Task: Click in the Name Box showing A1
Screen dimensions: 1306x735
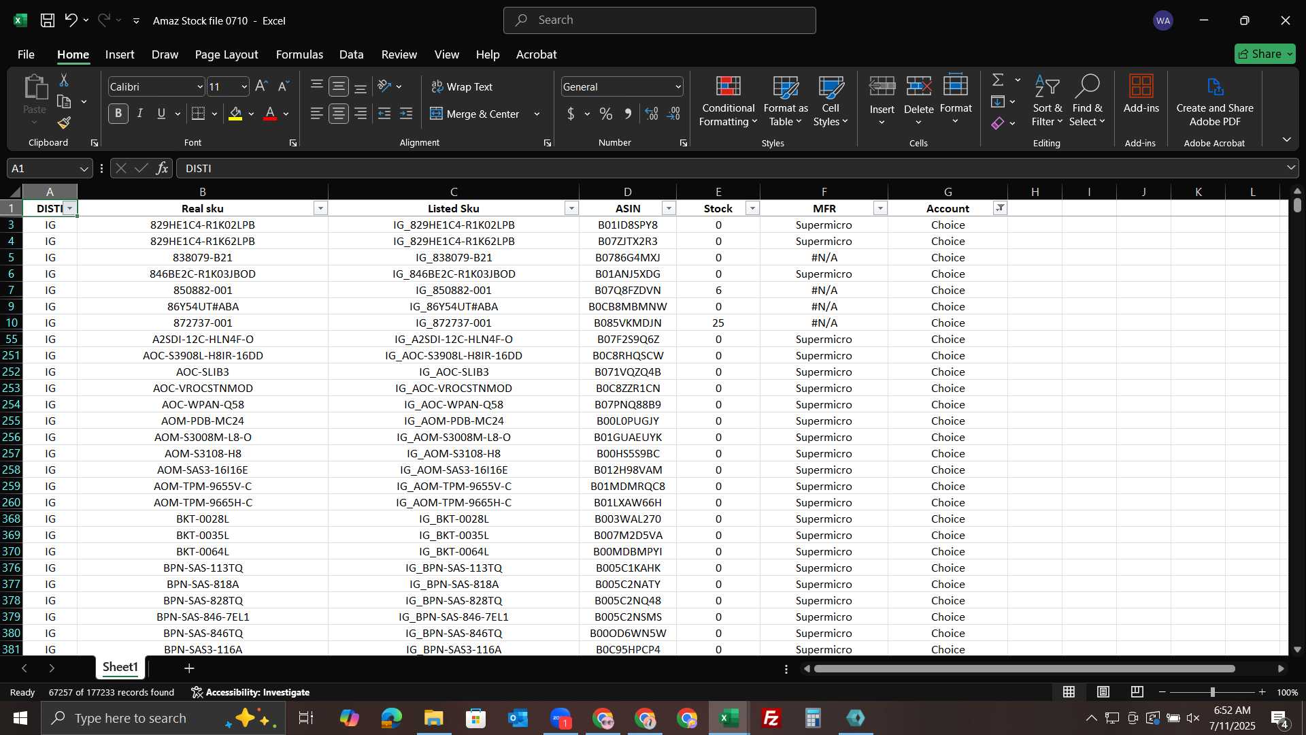Action: pyautogui.click(x=42, y=168)
